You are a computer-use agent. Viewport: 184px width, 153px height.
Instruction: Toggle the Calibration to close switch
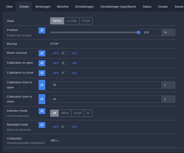coord(65,73)
